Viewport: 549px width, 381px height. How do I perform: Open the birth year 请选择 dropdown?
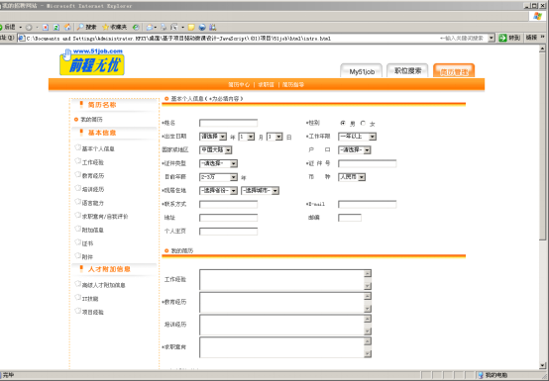213,137
